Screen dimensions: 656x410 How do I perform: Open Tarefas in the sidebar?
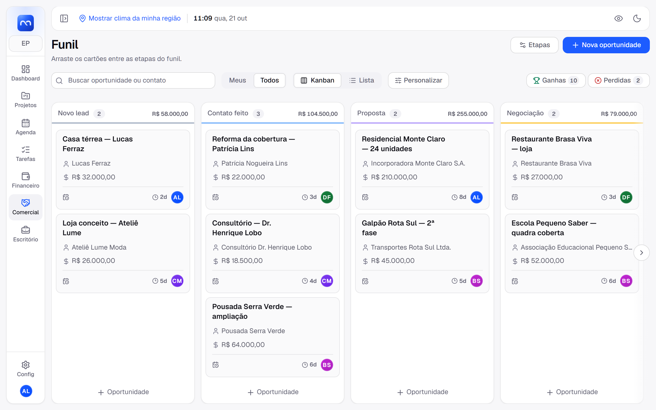click(25, 154)
